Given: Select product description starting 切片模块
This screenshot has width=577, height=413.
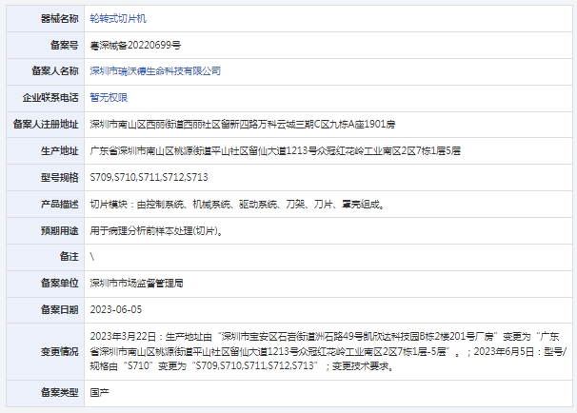Looking at the screenshot, I should coord(237,204).
